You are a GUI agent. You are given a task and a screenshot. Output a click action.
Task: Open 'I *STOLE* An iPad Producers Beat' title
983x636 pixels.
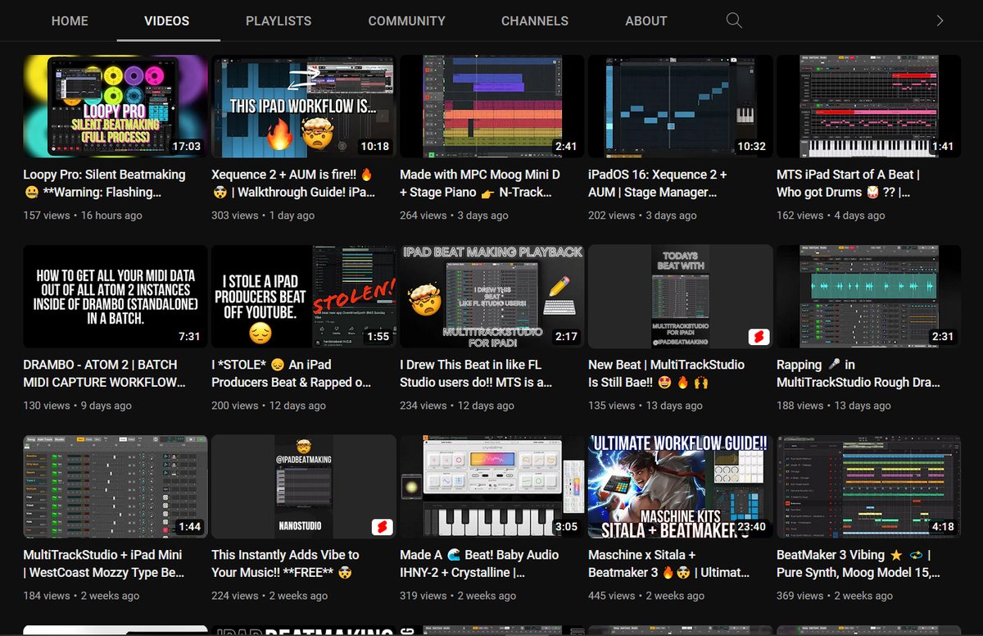point(291,373)
